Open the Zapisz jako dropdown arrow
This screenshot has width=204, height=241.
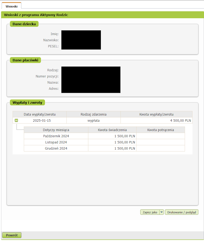coord(162,212)
